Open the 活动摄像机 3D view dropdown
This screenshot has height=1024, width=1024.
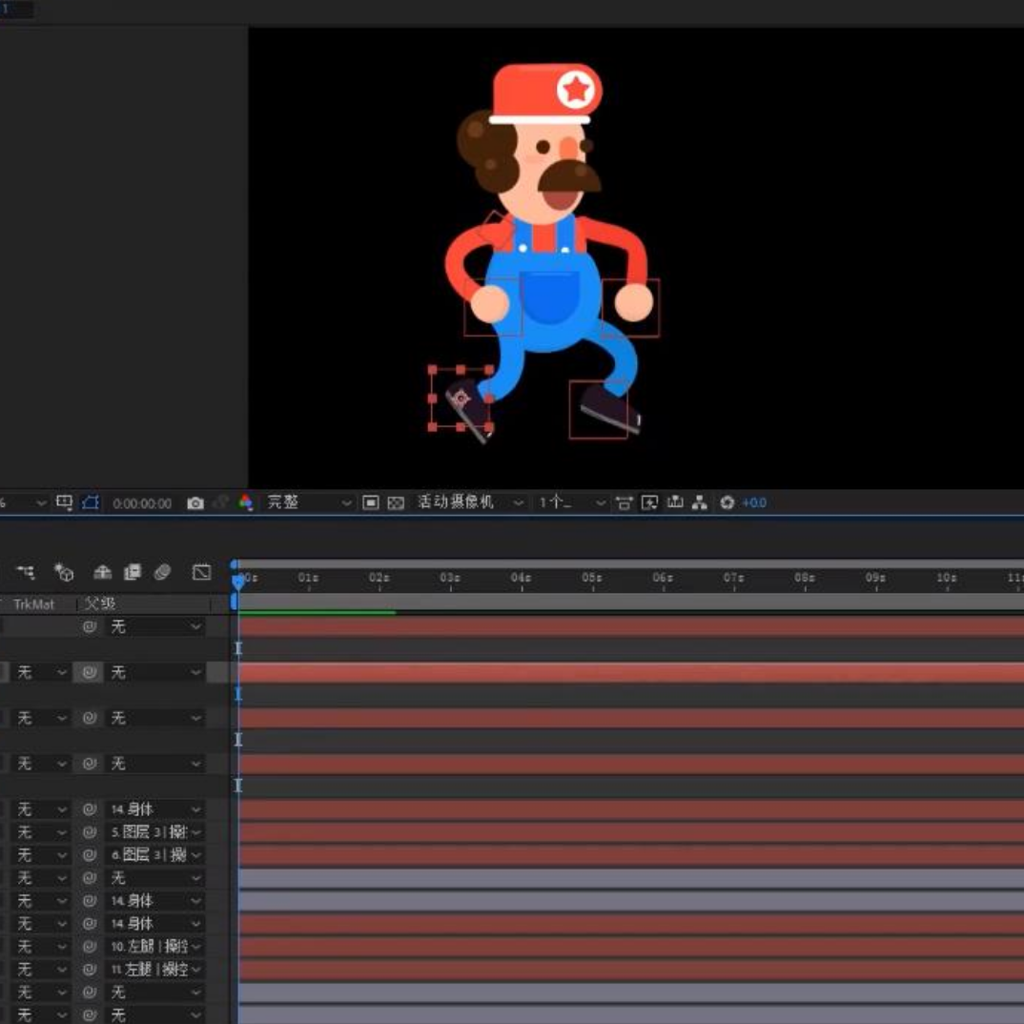click(470, 502)
